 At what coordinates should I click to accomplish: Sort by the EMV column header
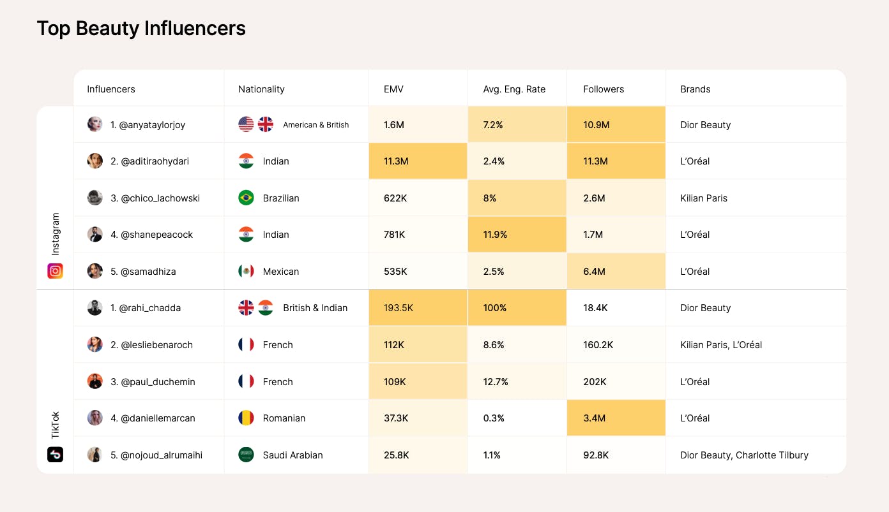point(393,89)
